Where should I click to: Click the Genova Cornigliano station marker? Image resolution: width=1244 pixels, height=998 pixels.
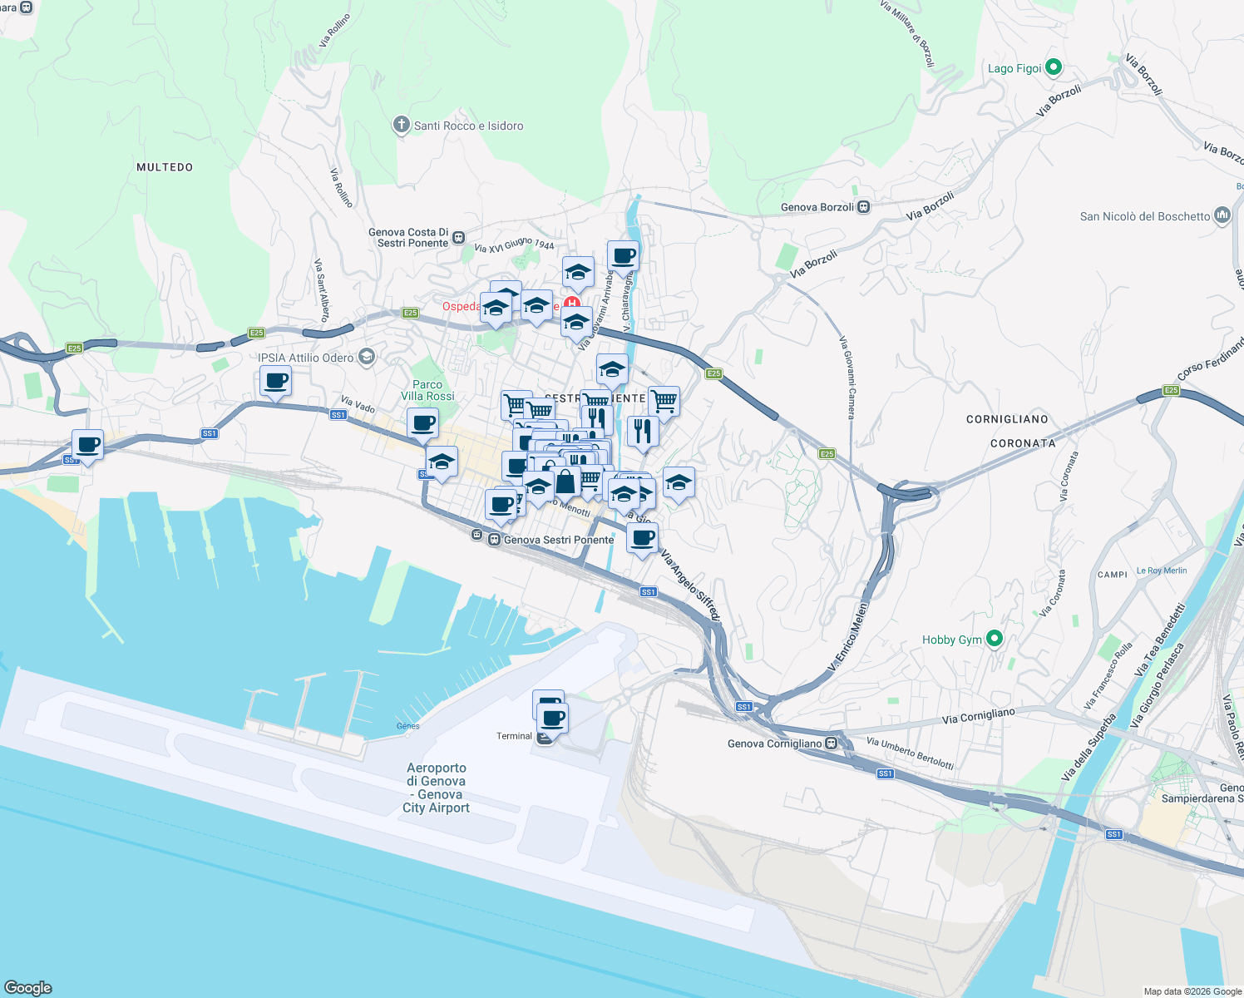pos(829,744)
